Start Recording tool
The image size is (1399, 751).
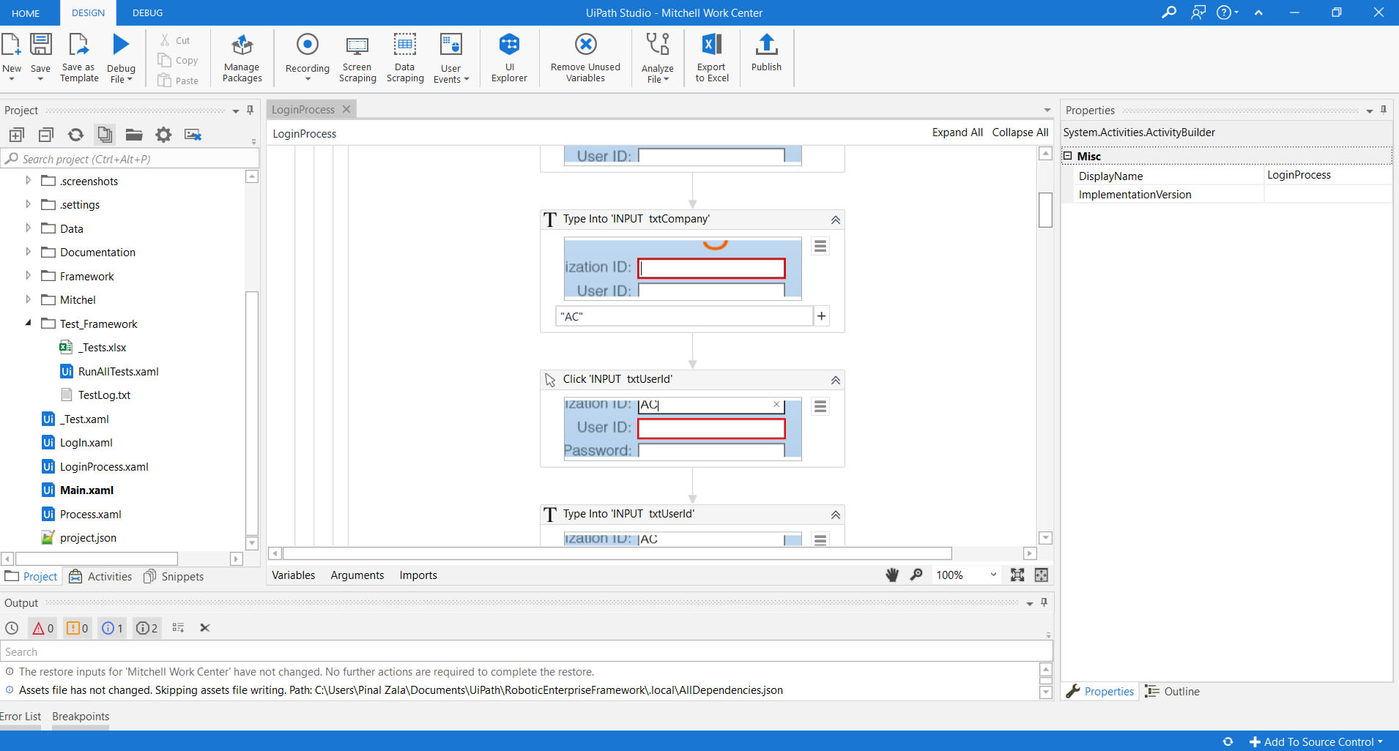pyautogui.click(x=308, y=57)
